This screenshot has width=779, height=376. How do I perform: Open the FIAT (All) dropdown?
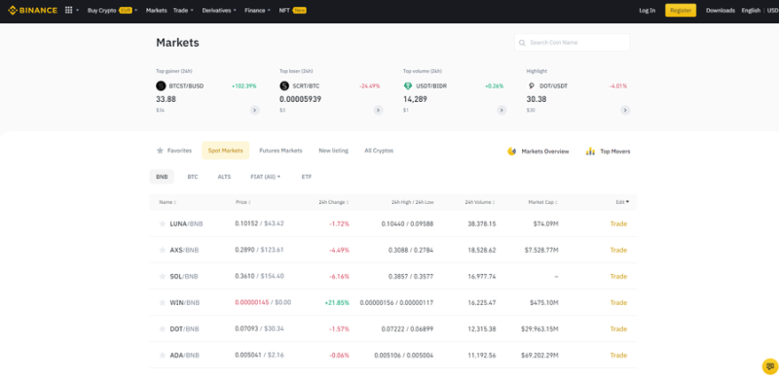(265, 177)
